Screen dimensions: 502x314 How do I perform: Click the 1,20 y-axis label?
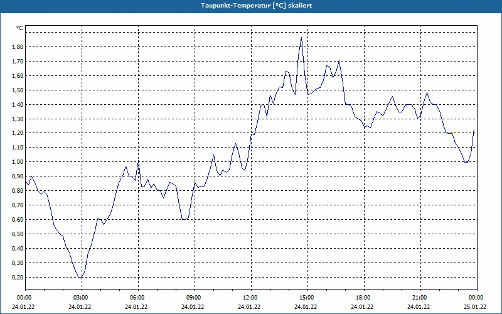tap(17, 133)
